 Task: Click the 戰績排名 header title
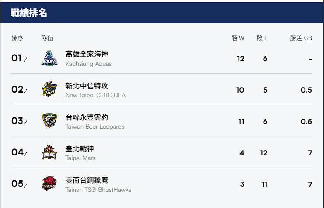pos(29,13)
